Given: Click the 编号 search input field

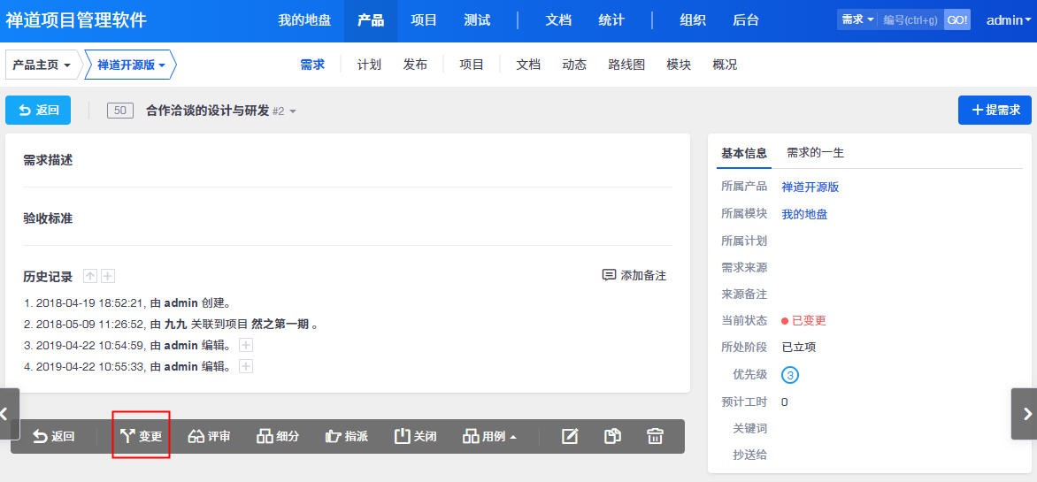Looking at the screenshot, I should coord(910,19).
